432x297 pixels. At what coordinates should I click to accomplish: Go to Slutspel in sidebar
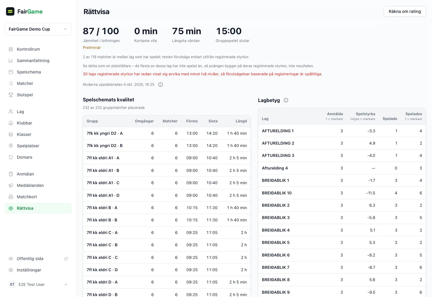38,95
